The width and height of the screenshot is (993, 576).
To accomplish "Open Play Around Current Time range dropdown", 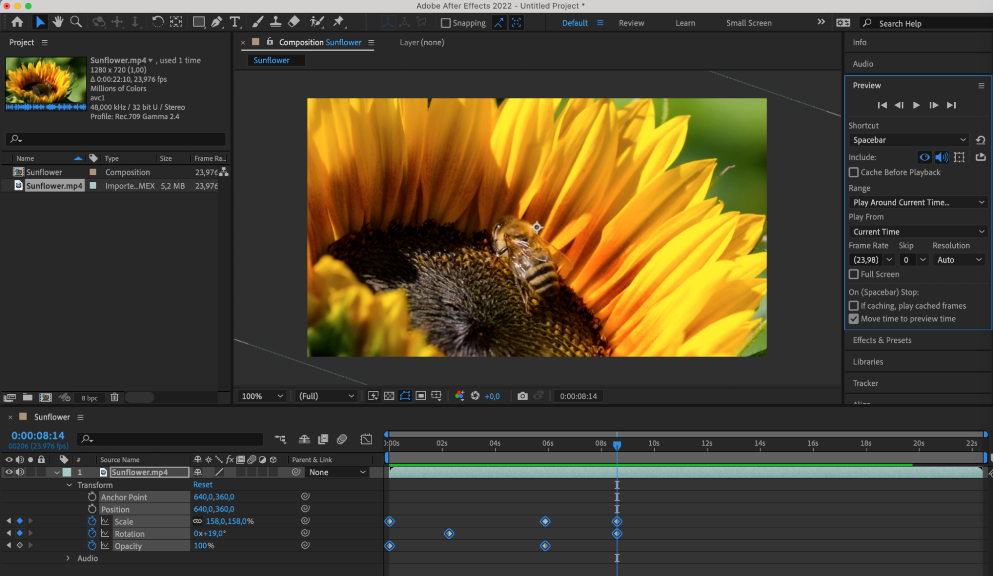I will 918,202.
